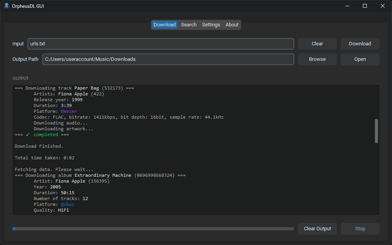Click the download progress bar
The width and height of the screenshot is (392, 245).
tap(153, 229)
